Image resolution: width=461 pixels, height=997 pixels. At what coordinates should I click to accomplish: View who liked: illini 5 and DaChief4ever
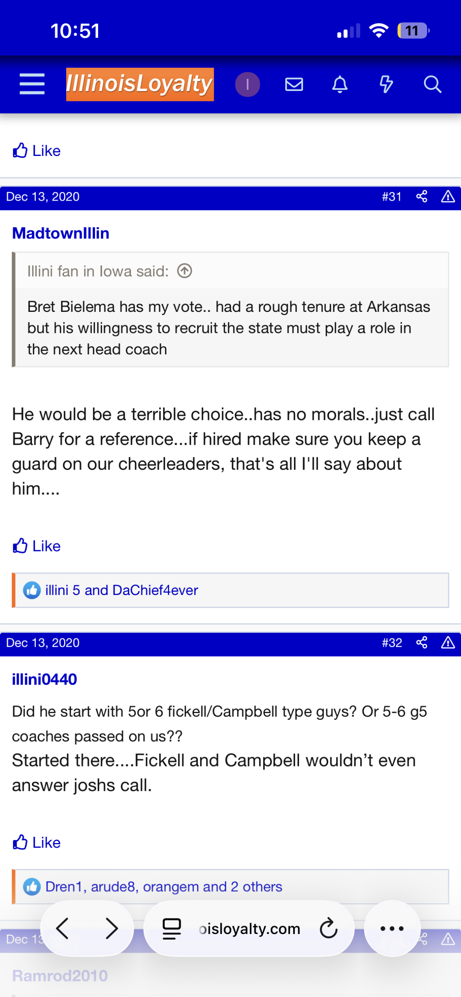coord(122,590)
